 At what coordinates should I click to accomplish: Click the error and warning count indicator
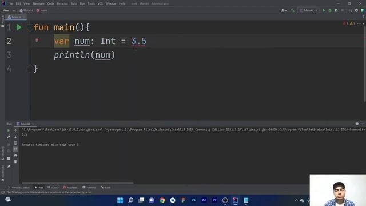[x=349, y=23]
